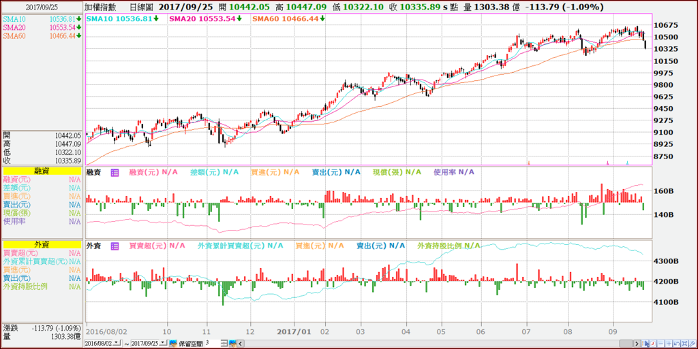Select the yellow 外資 panel header
The width and height of the screenshot is (698, 349).
42,244
